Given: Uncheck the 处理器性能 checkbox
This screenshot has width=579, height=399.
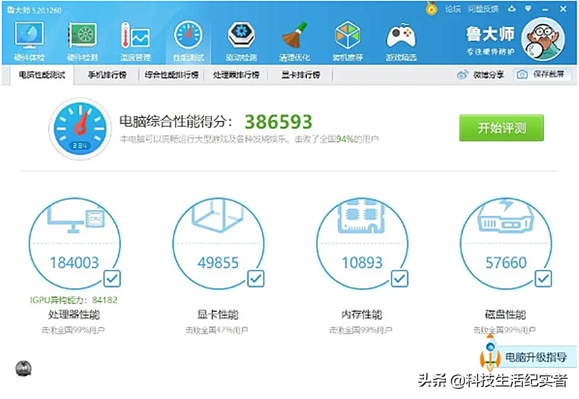Looking at the screenshot, I should click(x=112, y=279).
